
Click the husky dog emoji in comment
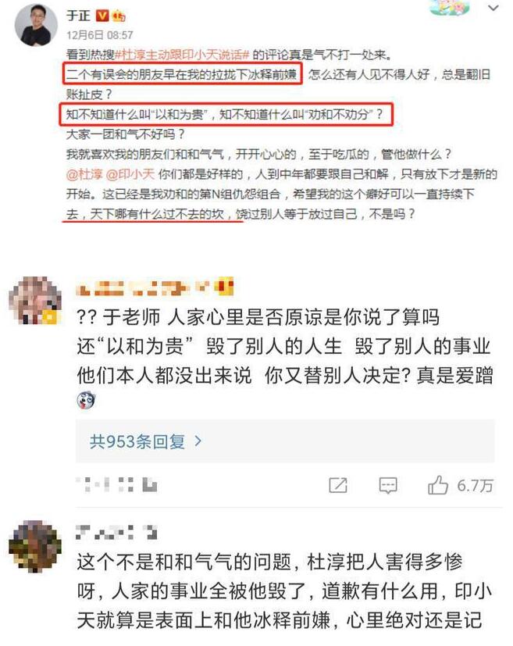(x=86, y=400)
